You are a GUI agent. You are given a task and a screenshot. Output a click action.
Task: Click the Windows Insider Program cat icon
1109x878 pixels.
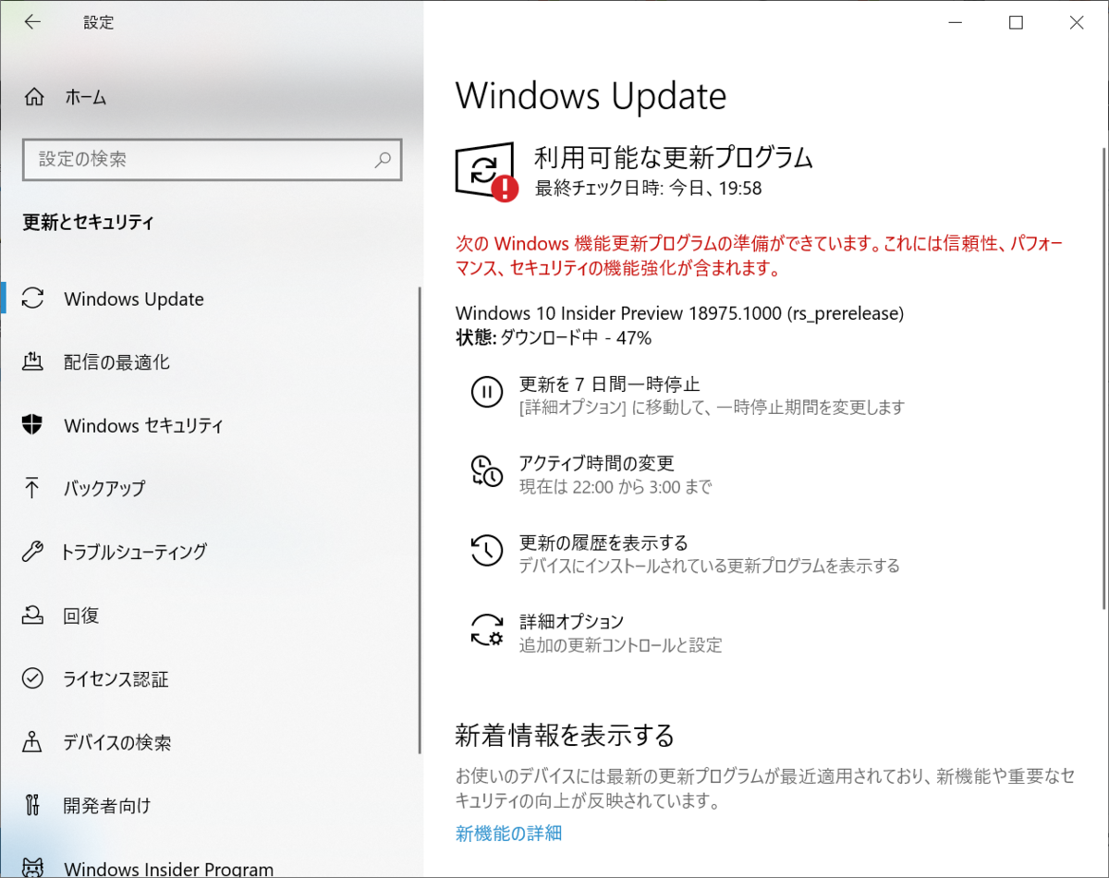click(x=32, y=868)
